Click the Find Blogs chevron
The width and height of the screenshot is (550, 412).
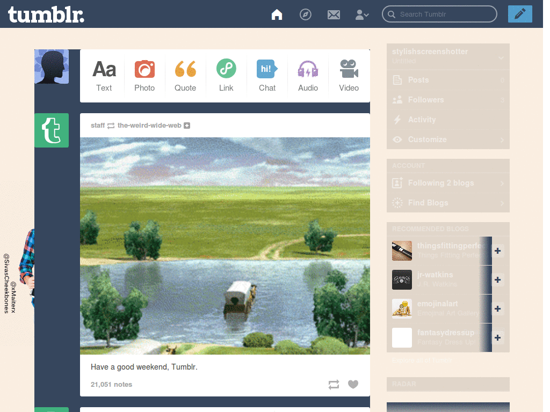pos(502,203)
